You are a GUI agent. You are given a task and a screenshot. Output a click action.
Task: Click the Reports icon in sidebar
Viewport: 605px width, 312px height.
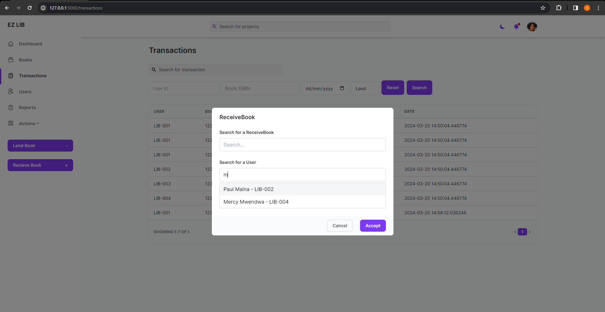tap(11, 107)
